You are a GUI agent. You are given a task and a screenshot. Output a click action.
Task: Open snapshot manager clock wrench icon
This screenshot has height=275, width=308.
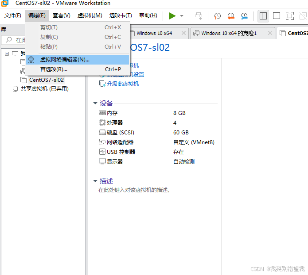click(244, 16)
